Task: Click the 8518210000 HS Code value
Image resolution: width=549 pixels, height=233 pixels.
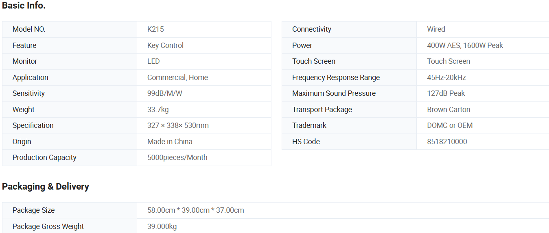Action: point(447,142)
